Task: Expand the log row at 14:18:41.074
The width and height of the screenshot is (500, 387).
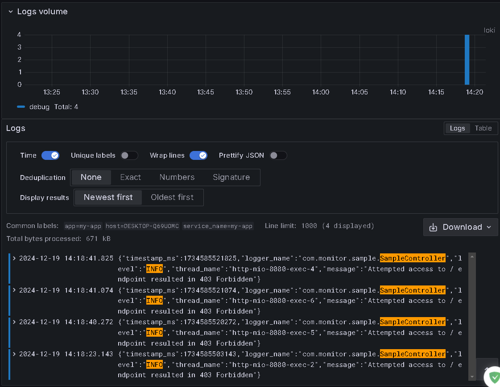Action: tap(14, 290)
